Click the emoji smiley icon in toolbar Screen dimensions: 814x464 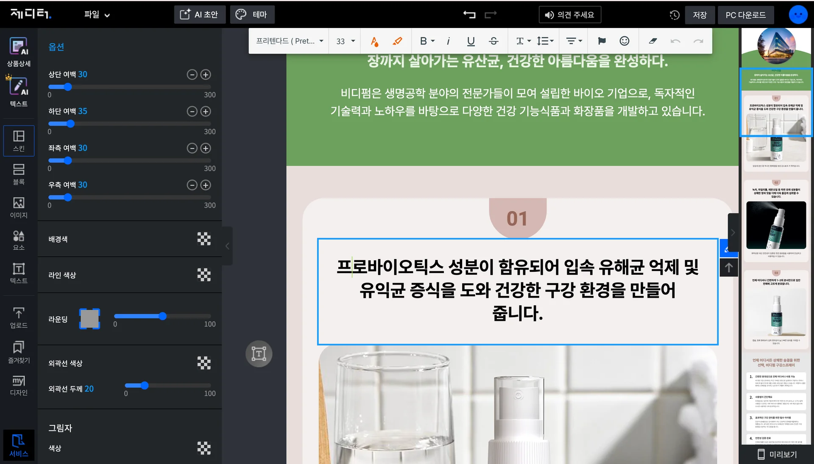pyautogui.click(x=624, y=41)
